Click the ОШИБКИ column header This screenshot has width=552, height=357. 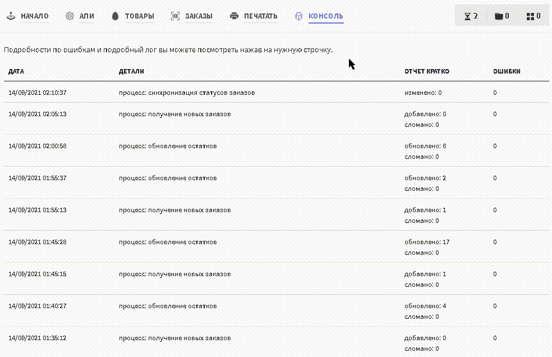click(x=506, y=72)
